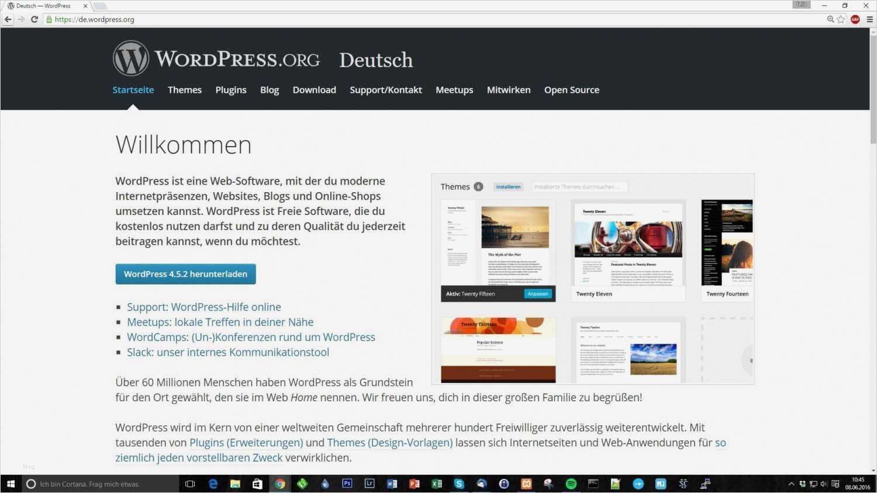Open Task View in the taskbar
877x493 pixels.
[x=190, y=484]
